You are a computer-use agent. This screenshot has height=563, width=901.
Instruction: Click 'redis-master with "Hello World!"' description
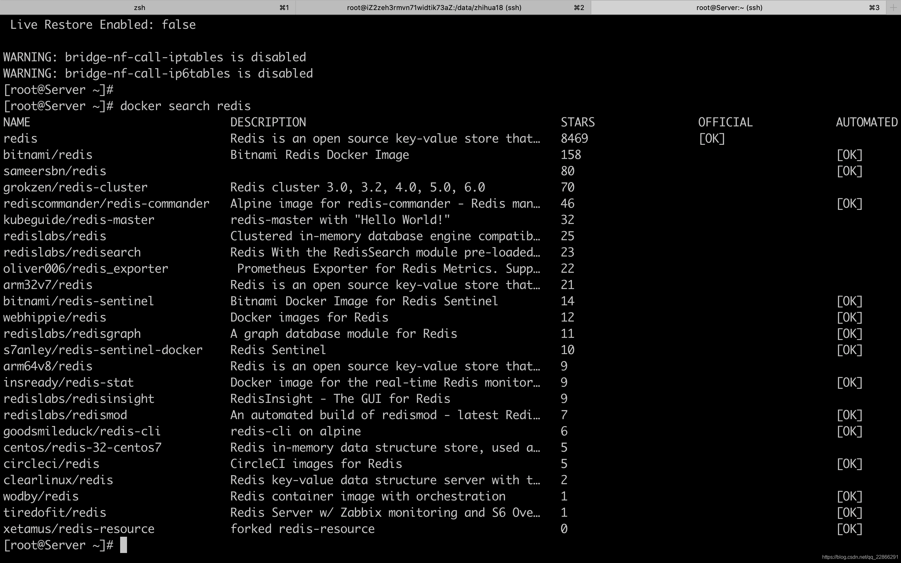[340, 220]
